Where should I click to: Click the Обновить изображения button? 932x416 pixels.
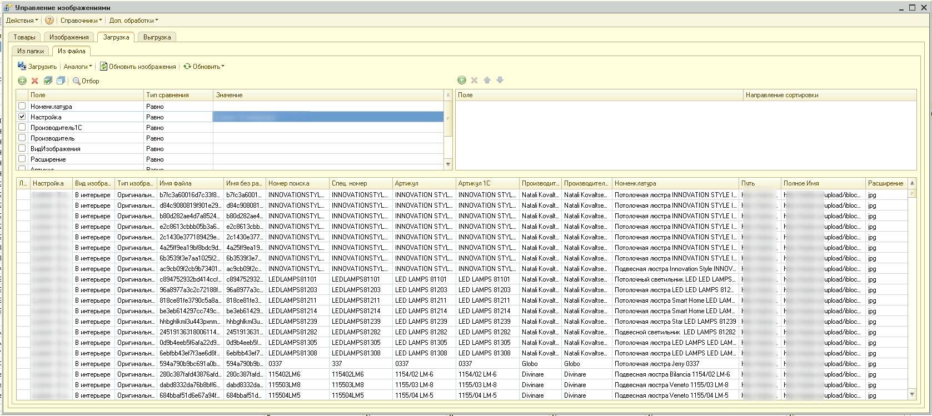point(138,67)
